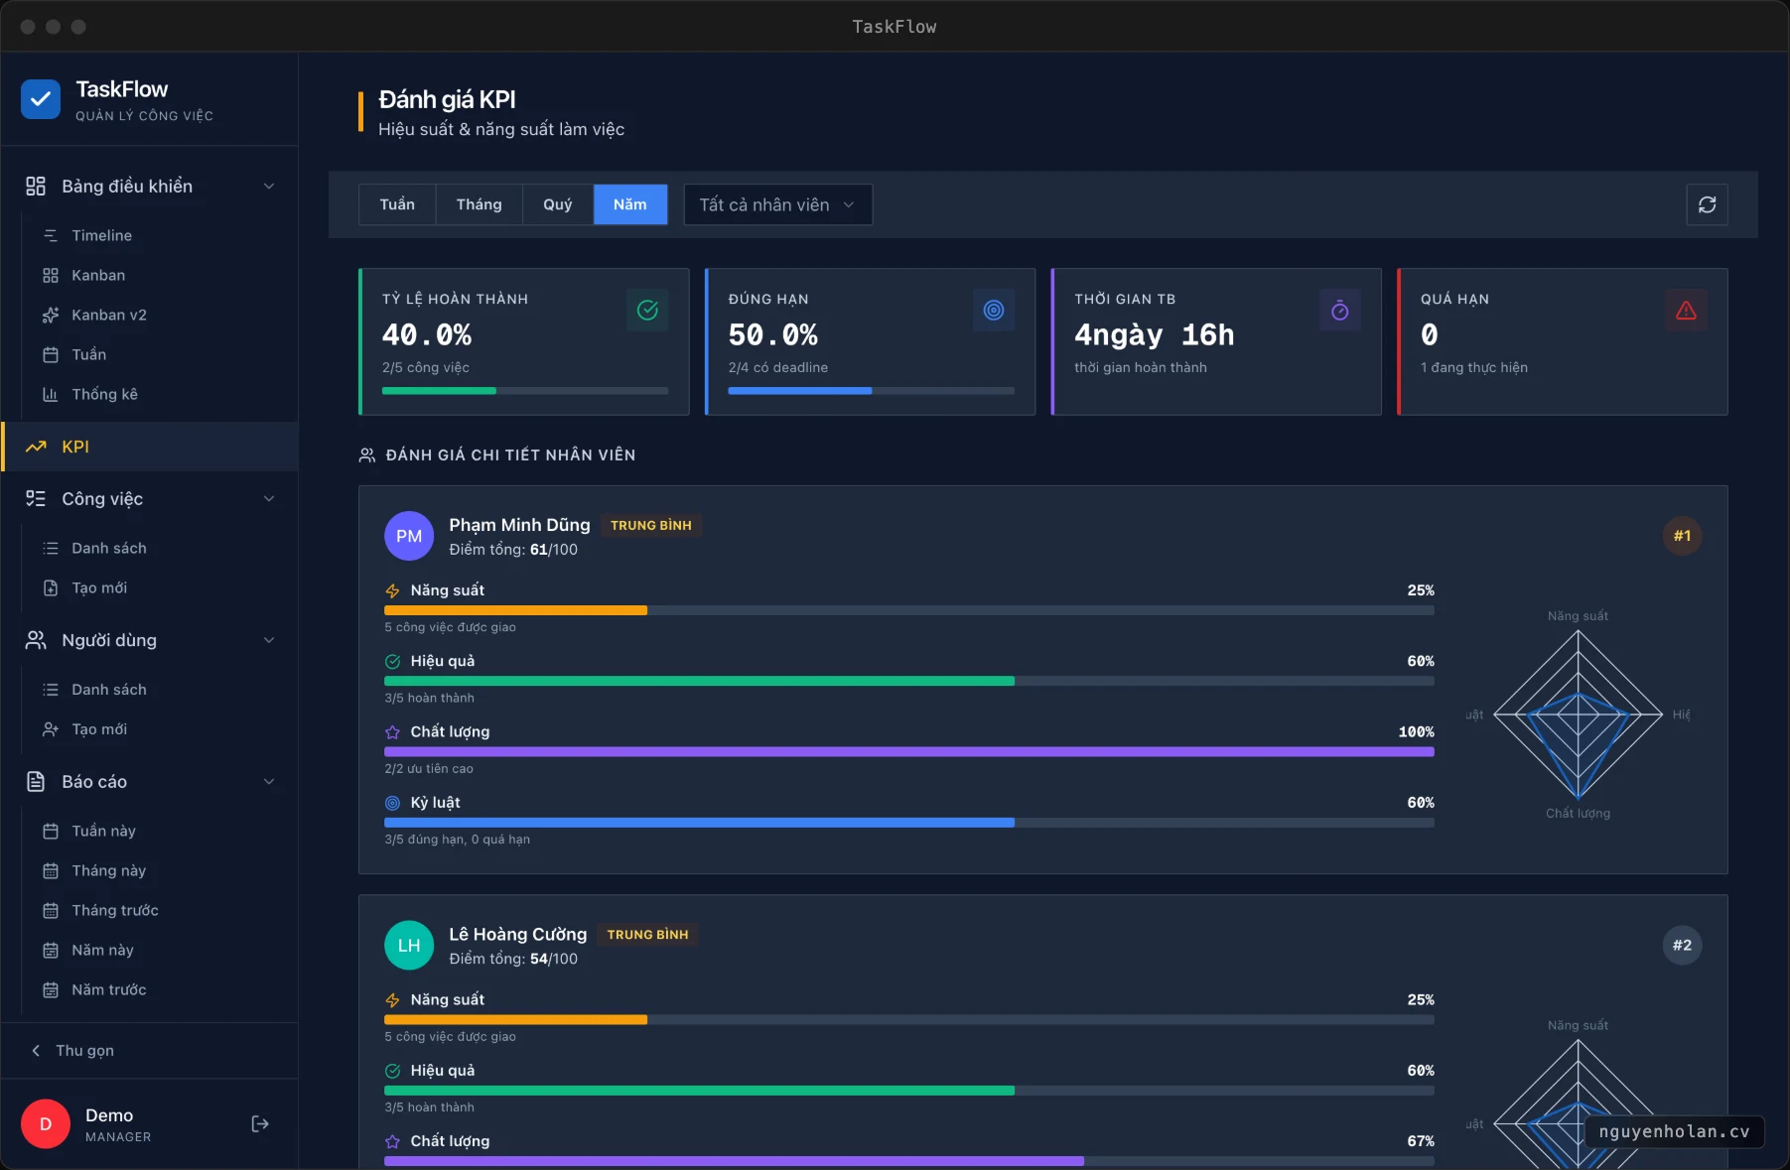Open the KPI menu item
The width and height of the screenshot is (1790, 1170).
[x=149, y=447]
